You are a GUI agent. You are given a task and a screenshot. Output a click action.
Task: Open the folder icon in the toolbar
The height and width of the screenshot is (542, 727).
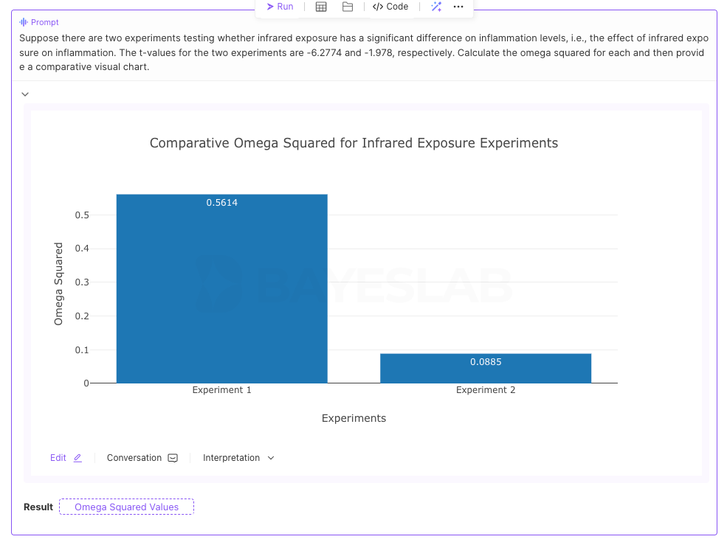tap(347, 7)
